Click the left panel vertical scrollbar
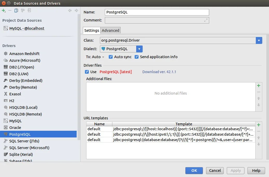 (79, 77)
